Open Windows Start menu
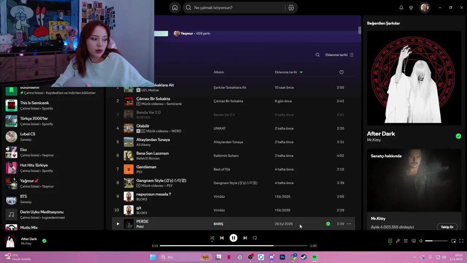Viewport: 467px width, 263px height. 153,257
